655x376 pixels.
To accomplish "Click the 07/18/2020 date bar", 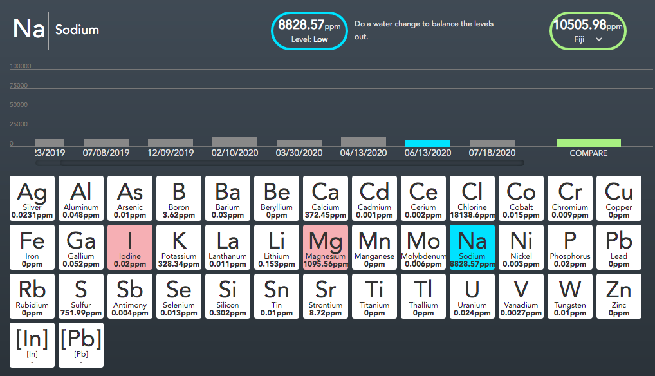I will (x=492, y=144).
